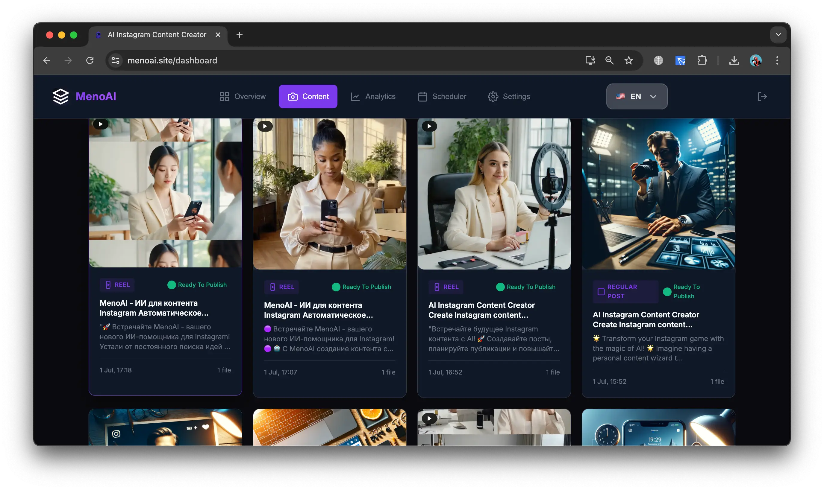Click the zoom magnifier icon in address bar

point(609,60)
